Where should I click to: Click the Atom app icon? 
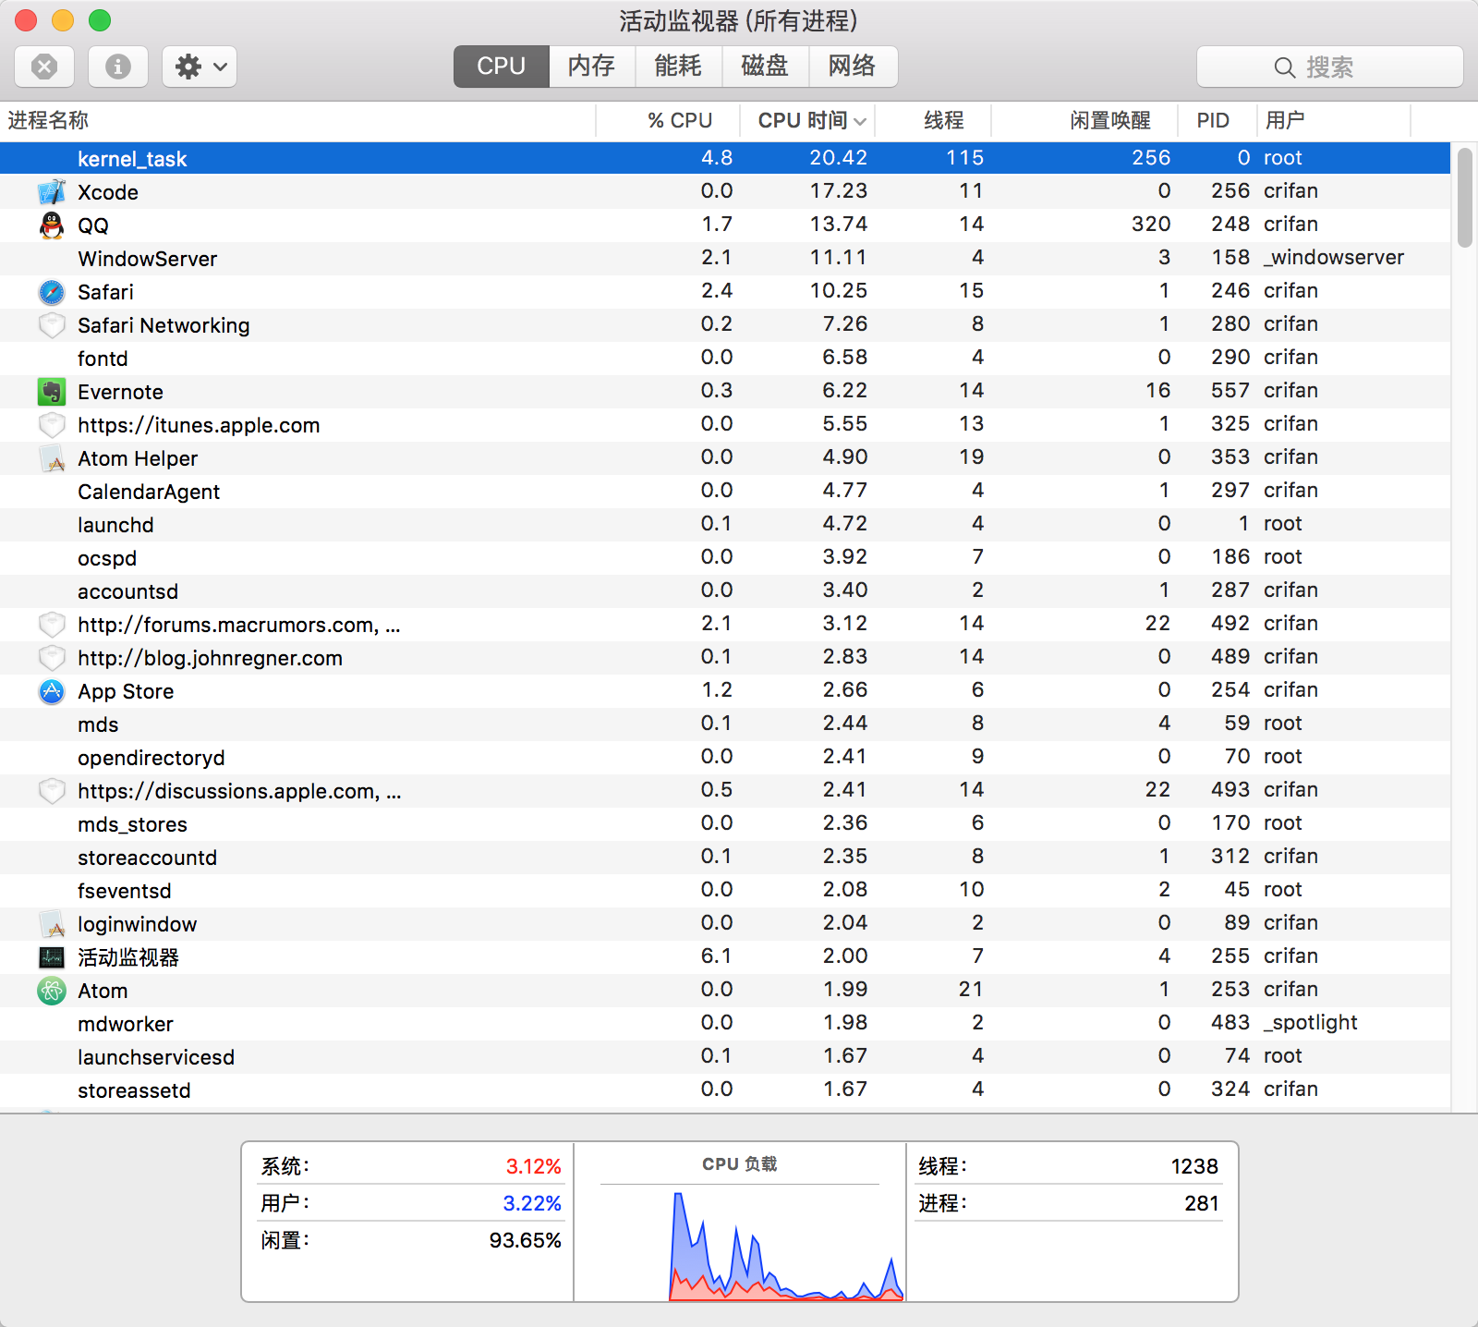coord(52,991)
